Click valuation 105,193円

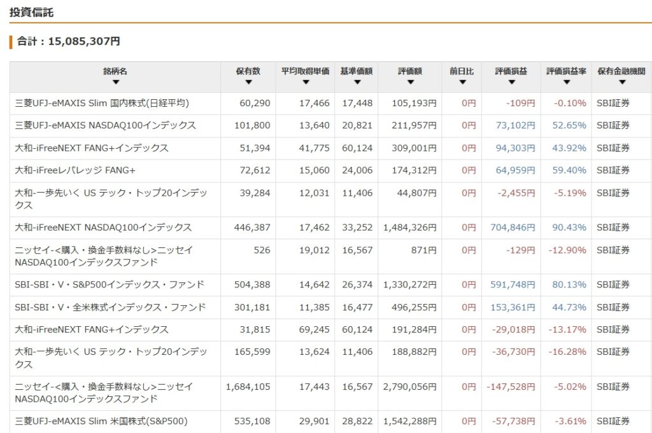(x=414, y=103)
